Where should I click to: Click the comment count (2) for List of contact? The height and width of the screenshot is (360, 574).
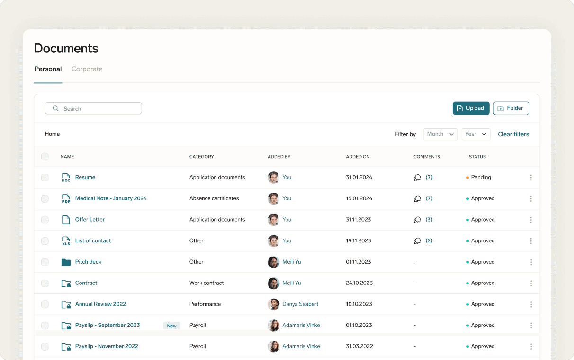pyautogui.click(x=429, y=241)
